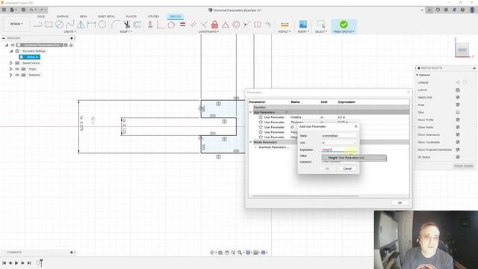Toggle the Snap checkbox
This screenshot has width=478, height=269.
[x=458, y=105]
